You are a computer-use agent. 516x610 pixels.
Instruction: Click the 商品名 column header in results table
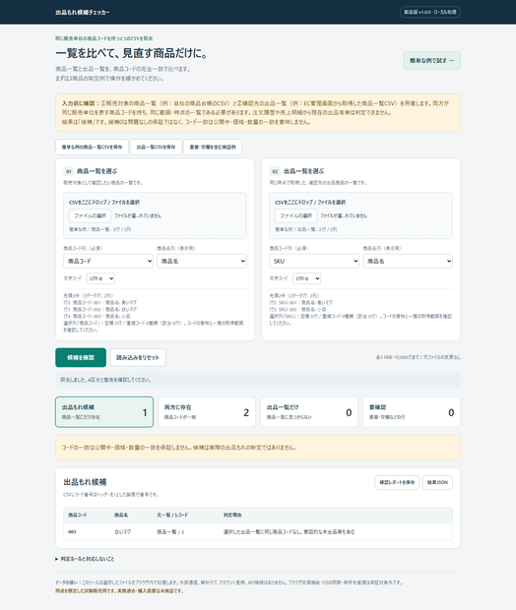[121, 516]
